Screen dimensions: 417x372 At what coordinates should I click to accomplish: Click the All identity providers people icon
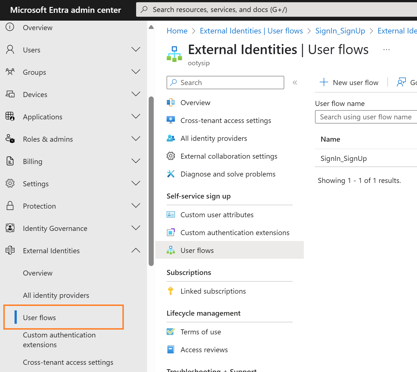tap(171, 138)
